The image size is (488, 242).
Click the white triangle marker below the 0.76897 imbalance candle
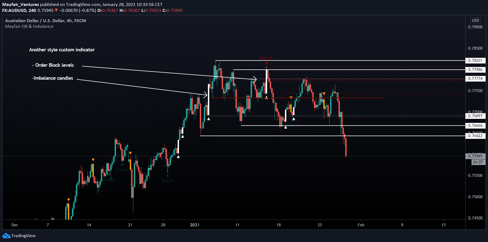point(208,119)
